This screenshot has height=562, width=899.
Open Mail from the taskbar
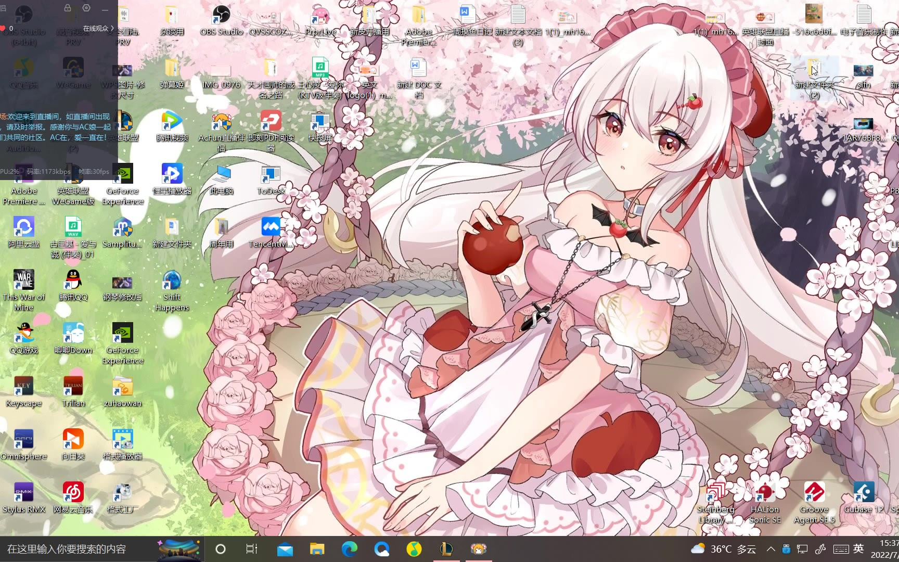coord(285,549)
